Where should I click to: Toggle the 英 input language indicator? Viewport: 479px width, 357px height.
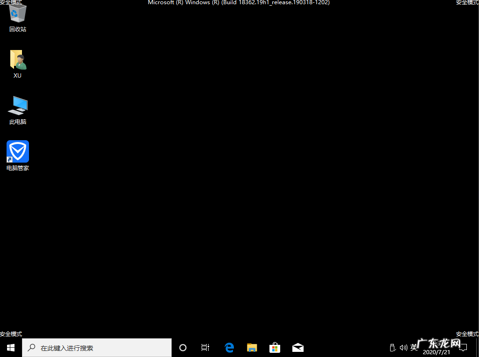tap(414, 348)
